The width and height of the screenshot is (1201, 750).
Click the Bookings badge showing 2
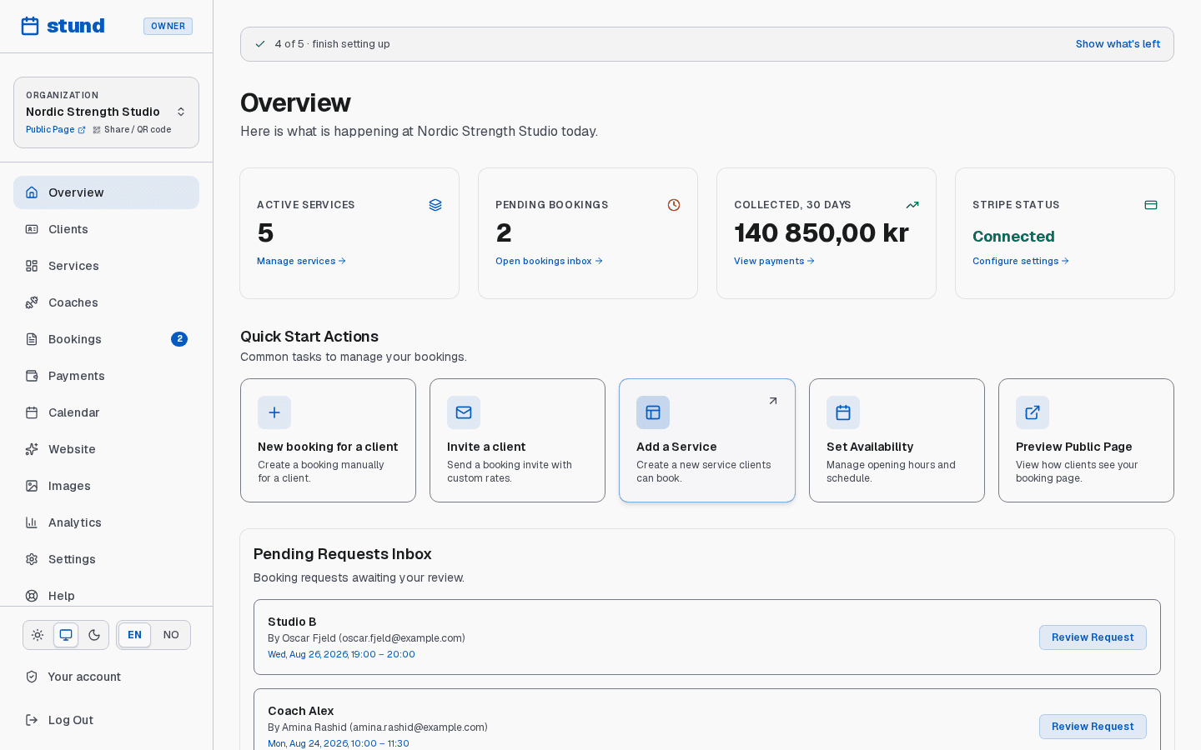tap(179, 339)
